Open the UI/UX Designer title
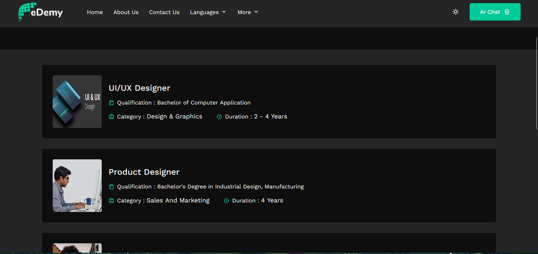The image size is (538, 254). tap(140, 88)
